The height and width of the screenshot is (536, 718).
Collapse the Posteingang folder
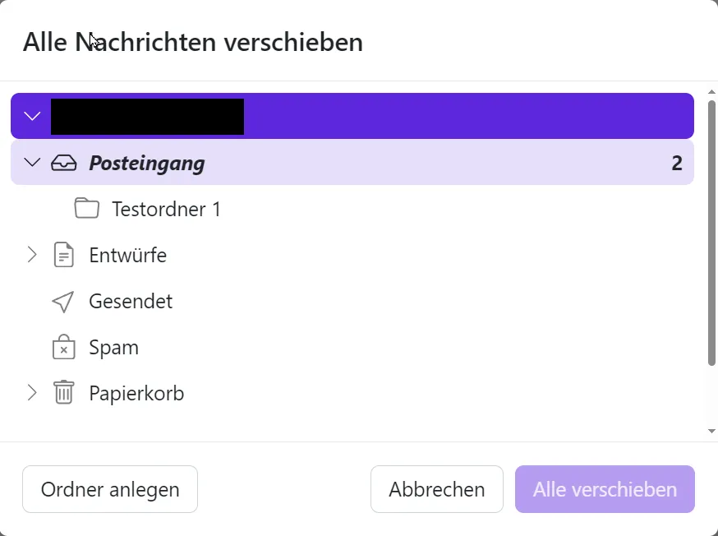(31, 163)
